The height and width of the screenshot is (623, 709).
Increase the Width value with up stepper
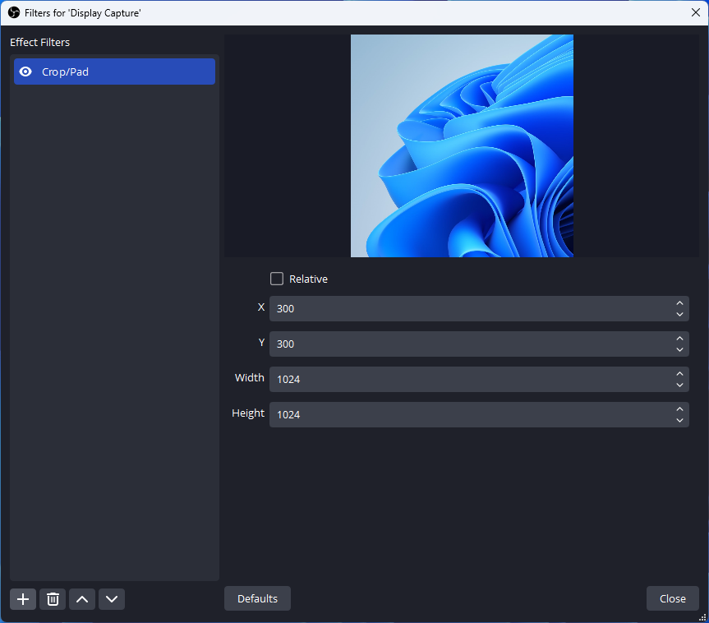(x=679, y=374)
